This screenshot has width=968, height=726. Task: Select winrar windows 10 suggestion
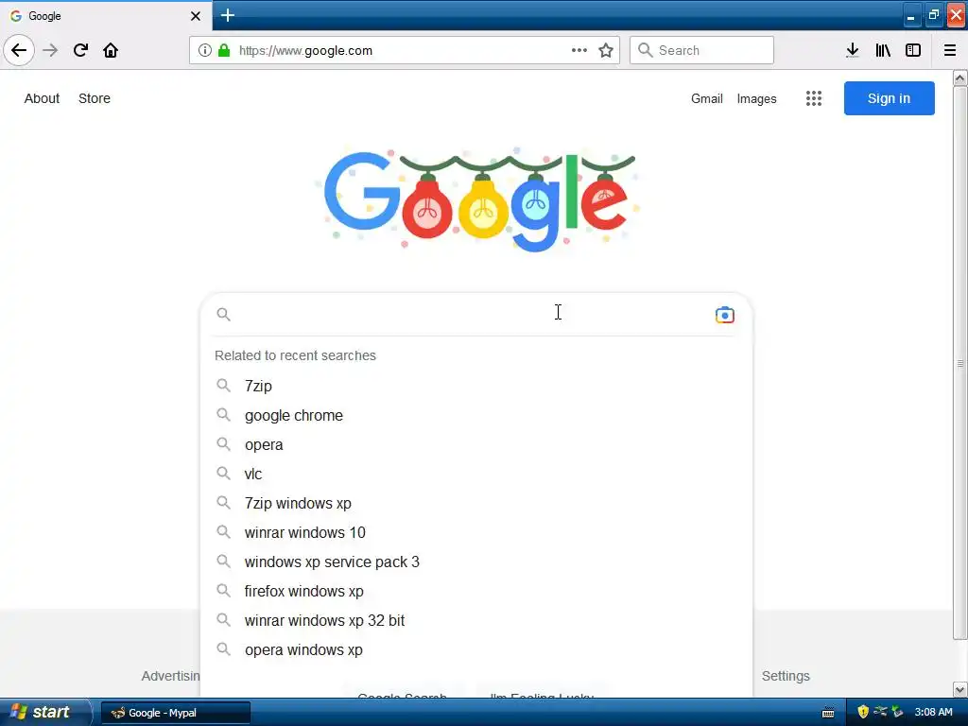(x=475, y=532)
